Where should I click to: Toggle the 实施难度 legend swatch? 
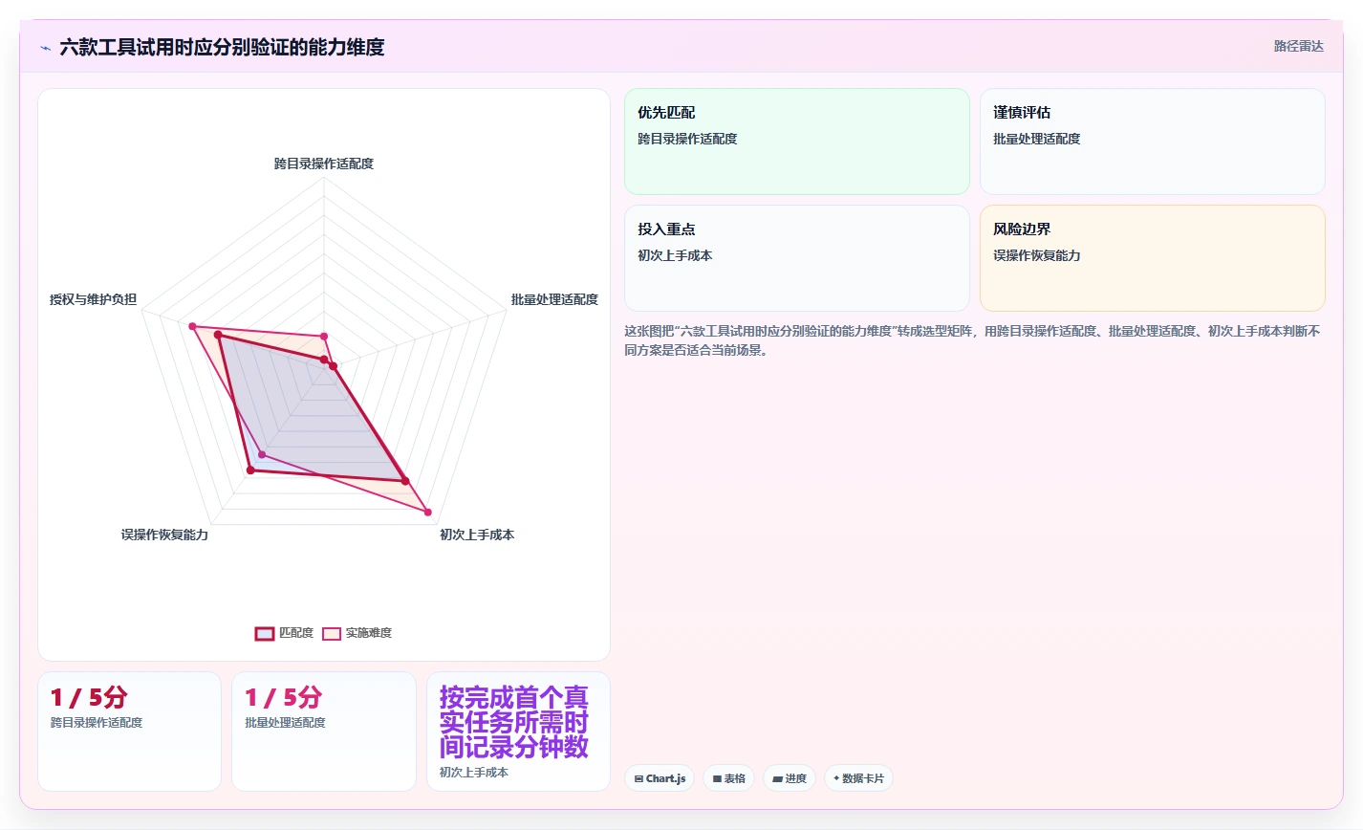coord(332,633)
